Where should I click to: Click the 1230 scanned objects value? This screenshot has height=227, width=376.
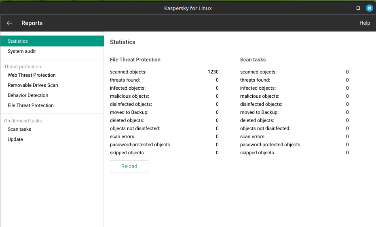click(213, 72)
